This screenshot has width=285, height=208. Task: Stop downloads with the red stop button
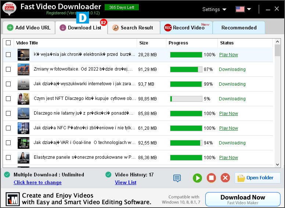[211, 178]
